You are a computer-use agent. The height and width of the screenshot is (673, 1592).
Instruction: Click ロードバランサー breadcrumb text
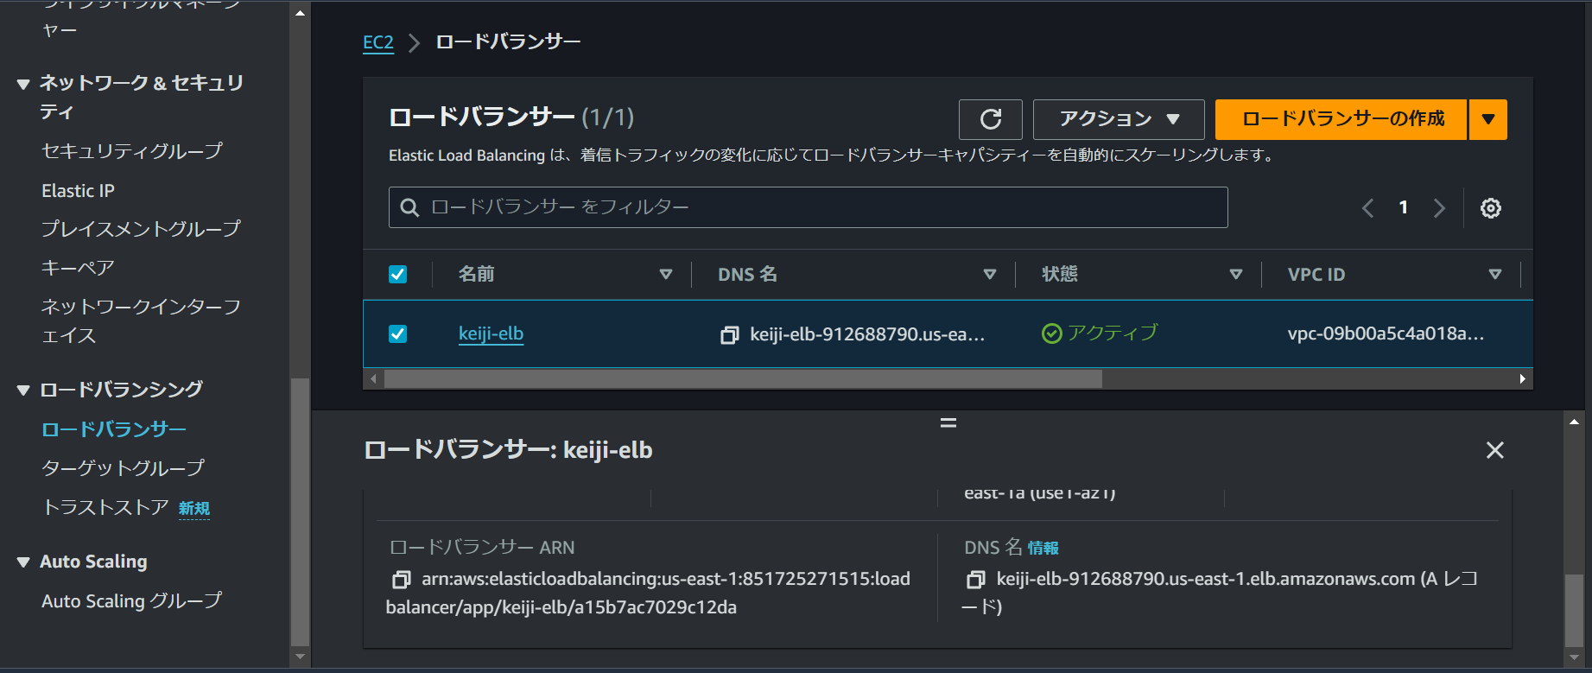(508, 42)
